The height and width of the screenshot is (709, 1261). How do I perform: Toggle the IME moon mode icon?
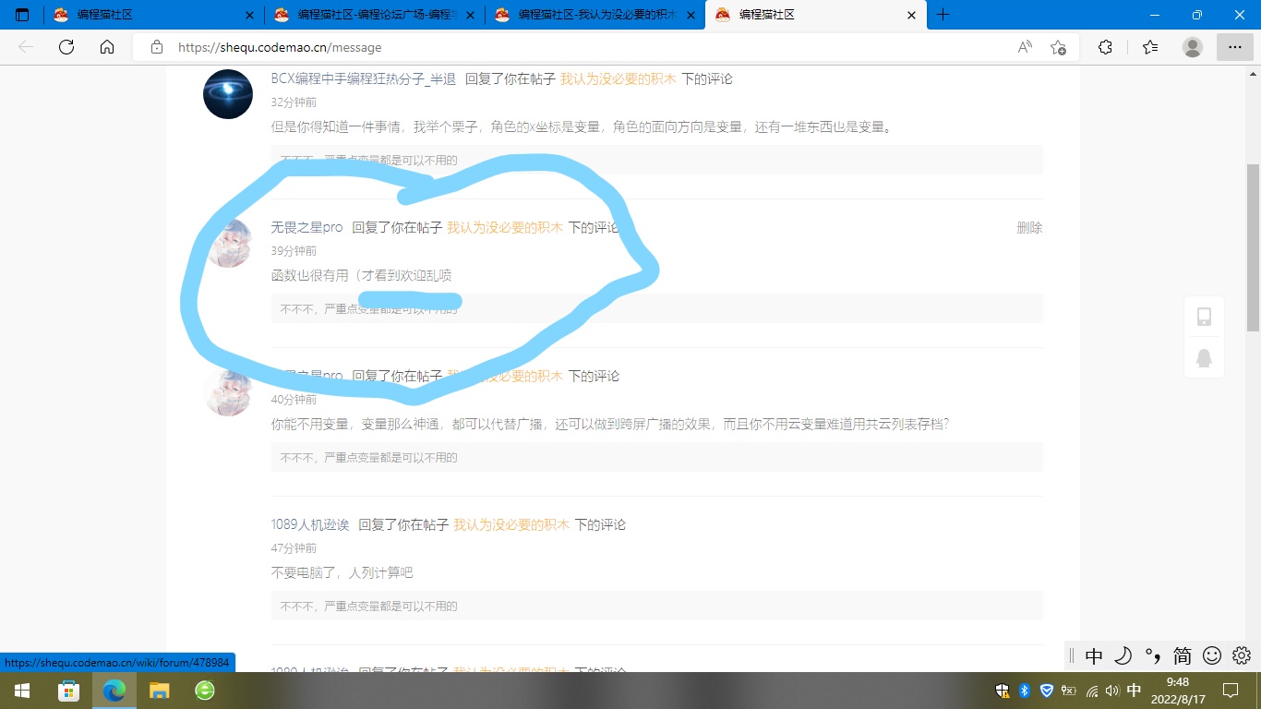click(1123, 655)
